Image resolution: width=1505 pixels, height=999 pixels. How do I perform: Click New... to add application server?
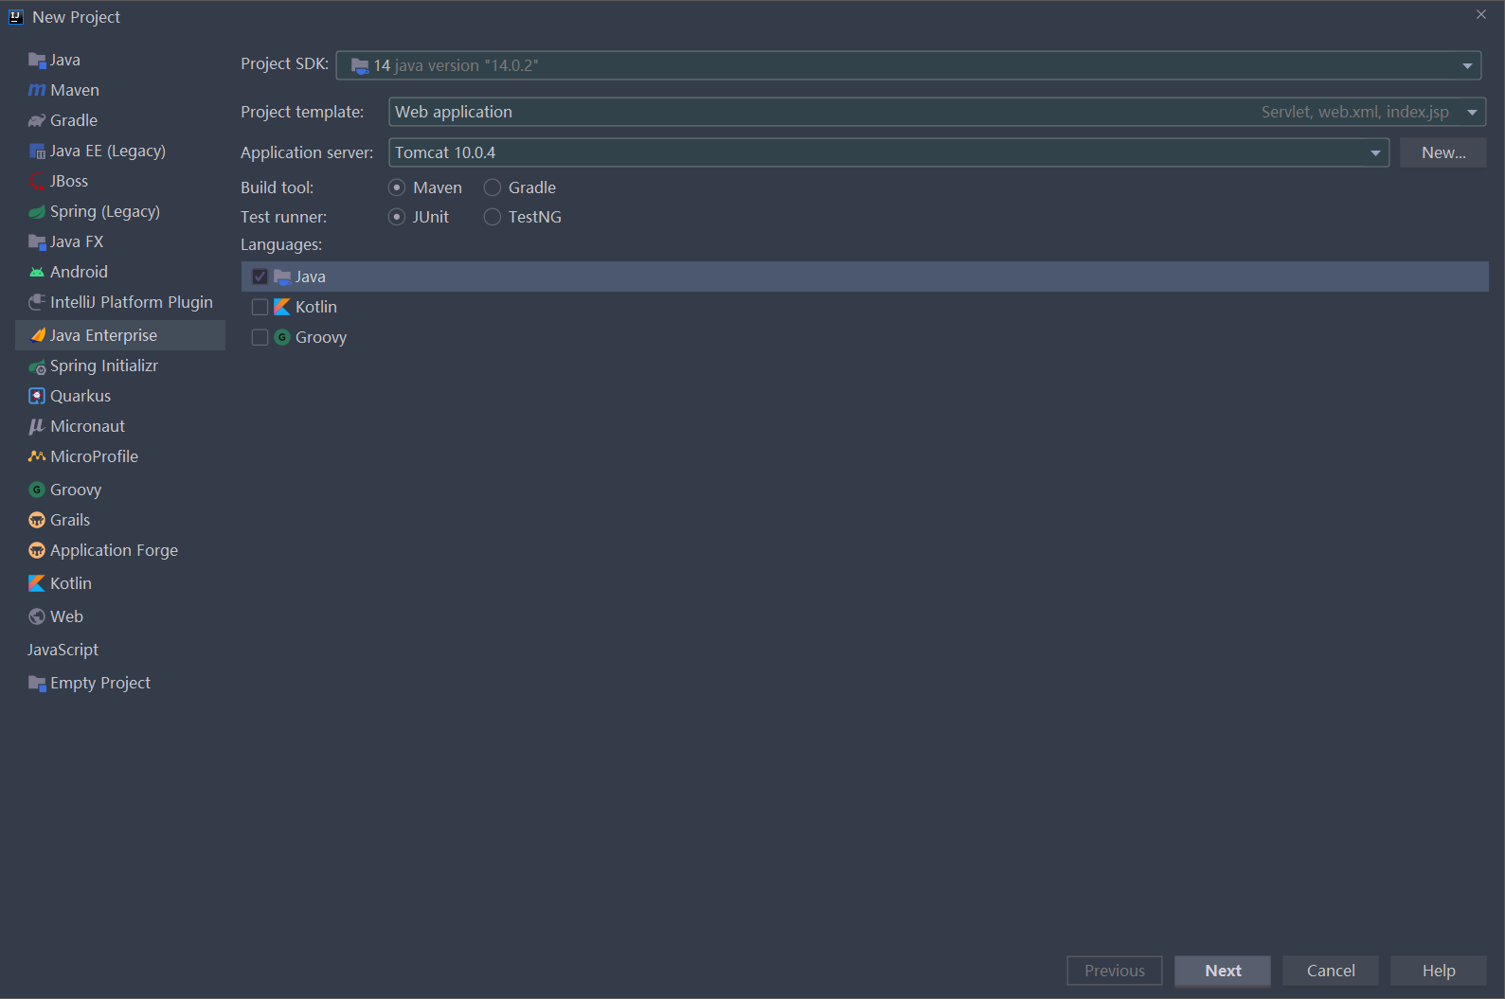click(x=1443, y=152)
